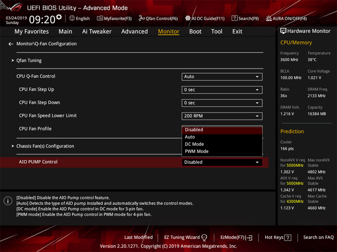Screen dimensions: 337x252
Task: Click the Prediction section heading
Action: point(292,132)
